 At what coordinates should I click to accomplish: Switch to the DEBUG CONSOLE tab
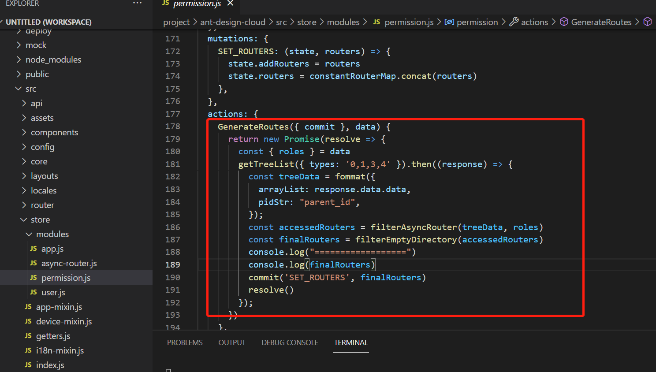(290, 342)
